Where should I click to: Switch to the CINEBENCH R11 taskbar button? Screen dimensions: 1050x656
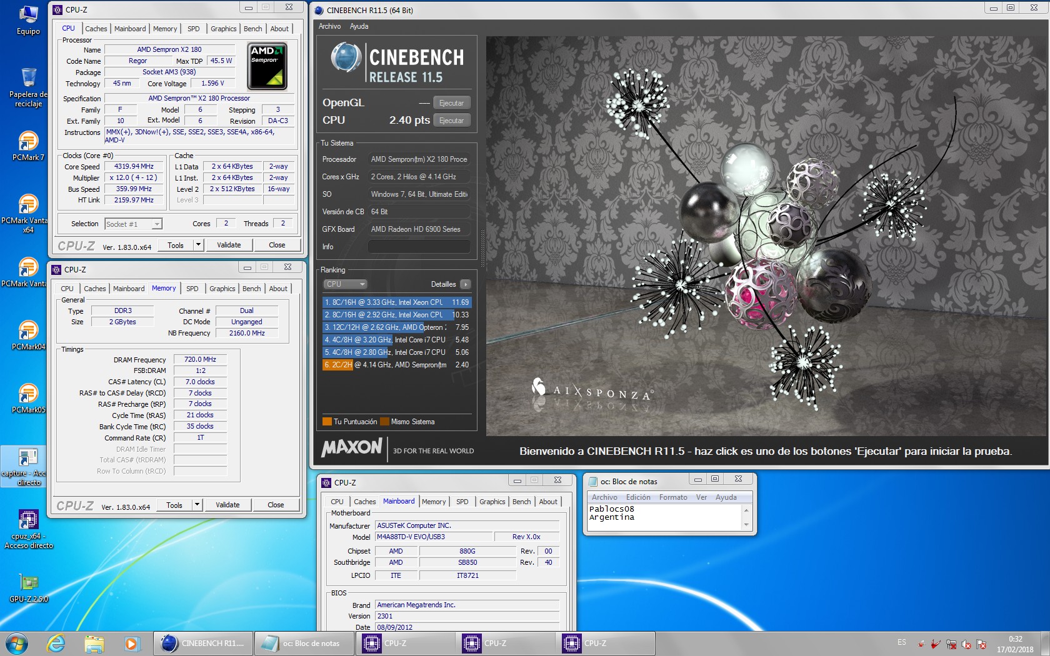coord(204,643)
